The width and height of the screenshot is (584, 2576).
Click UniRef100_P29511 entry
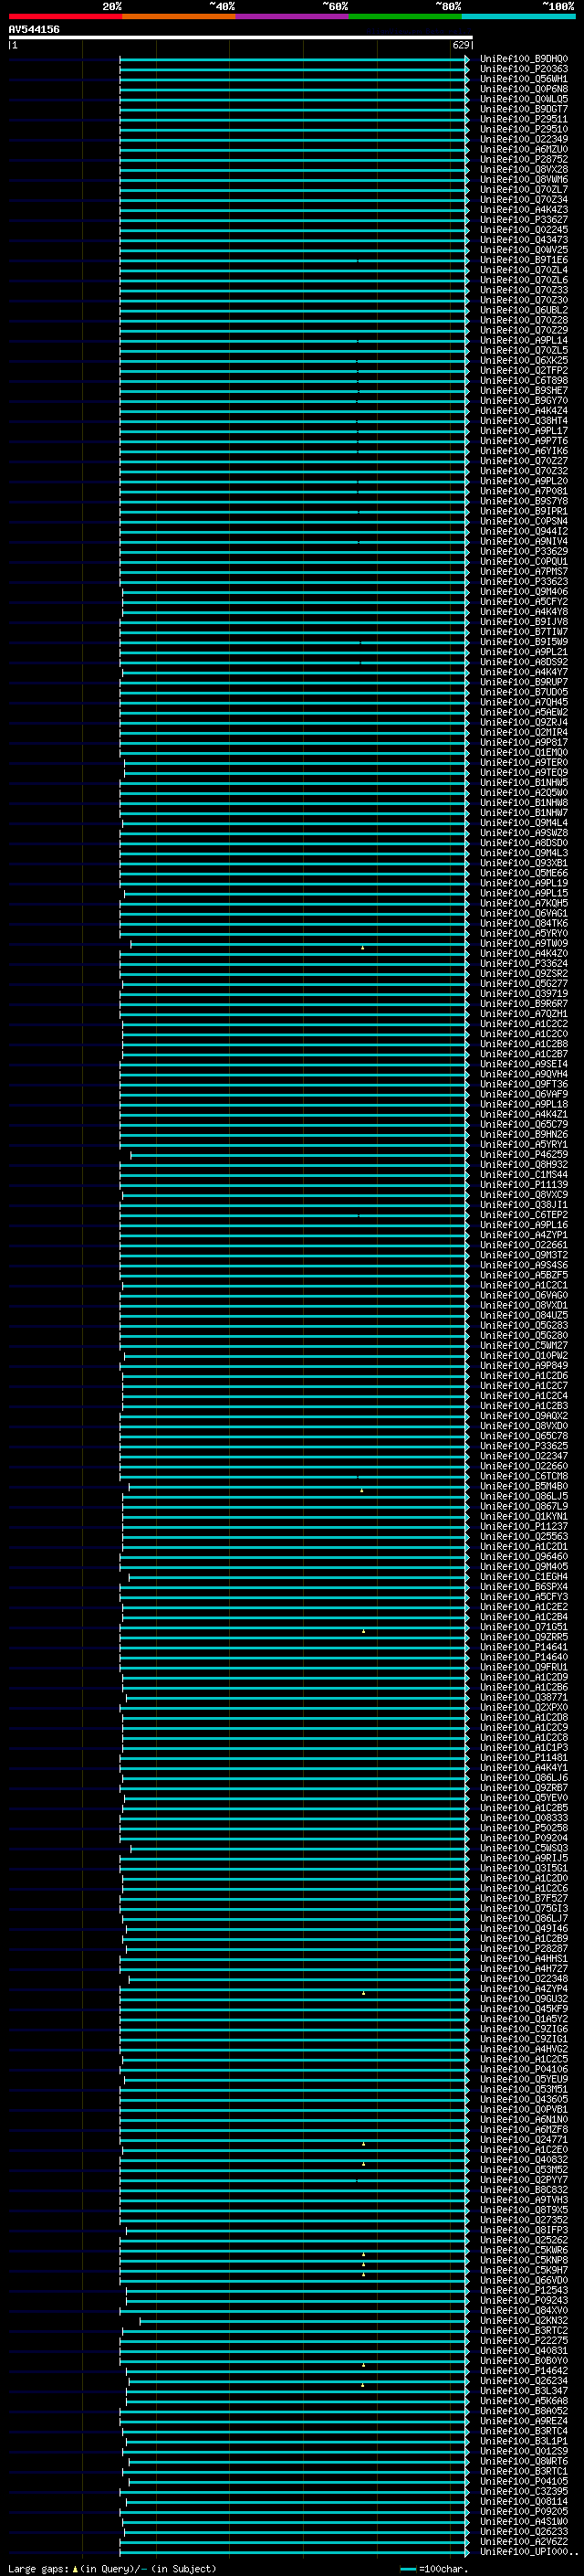523,119
